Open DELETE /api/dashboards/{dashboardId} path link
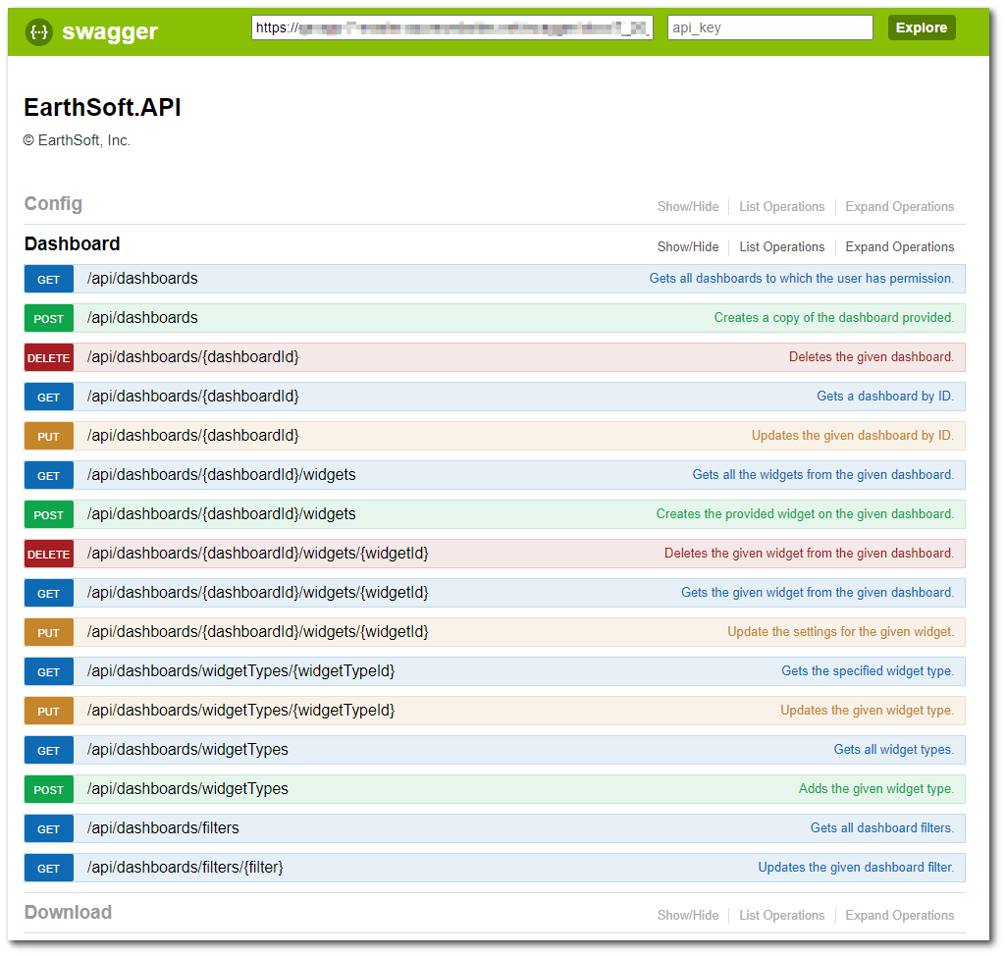 193,357
